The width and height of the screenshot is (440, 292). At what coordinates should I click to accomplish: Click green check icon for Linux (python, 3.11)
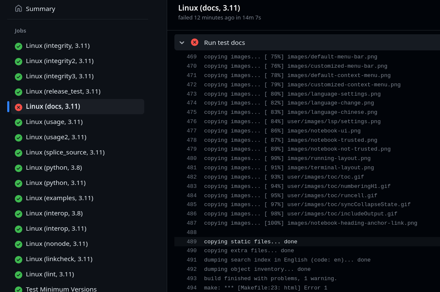19,183
